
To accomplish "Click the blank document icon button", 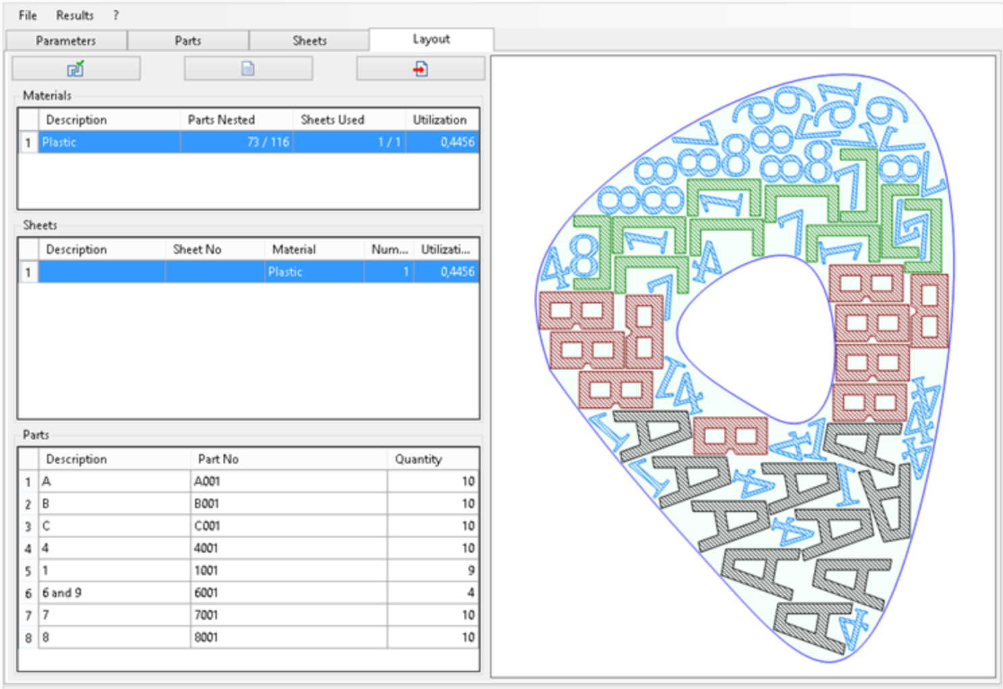I will point(248,69).
